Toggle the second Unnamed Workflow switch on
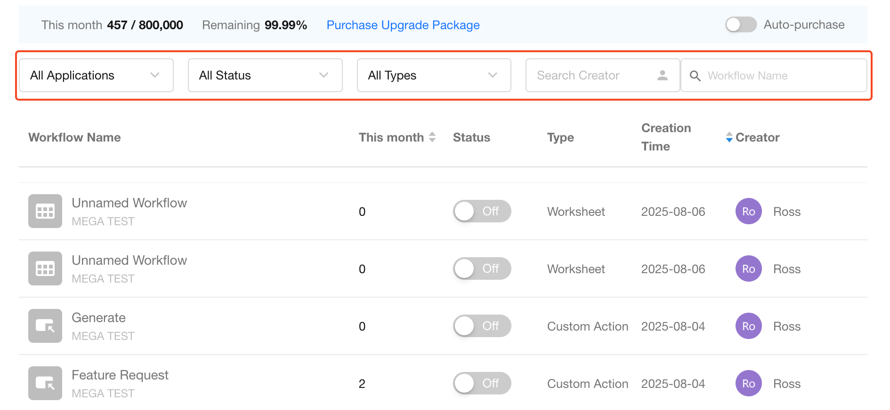Image resolution: width=890 pixels, height=410 pixels. point(482,268)
